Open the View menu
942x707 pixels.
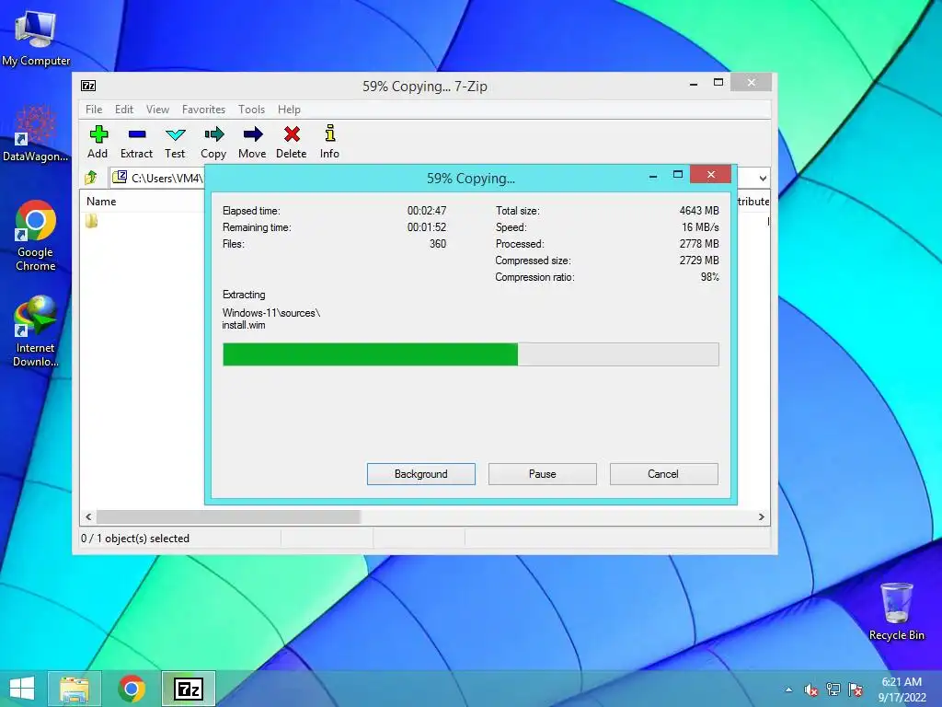[x=157, y=110]
